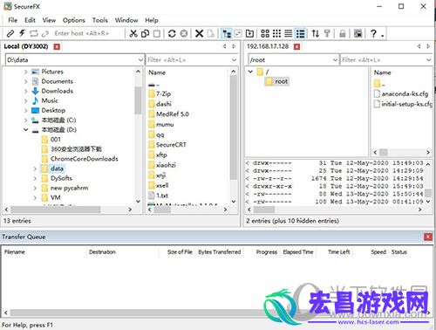Click the Filename column header in Transfer Queue
Screen dimensions: 436x330
point(15,252)
